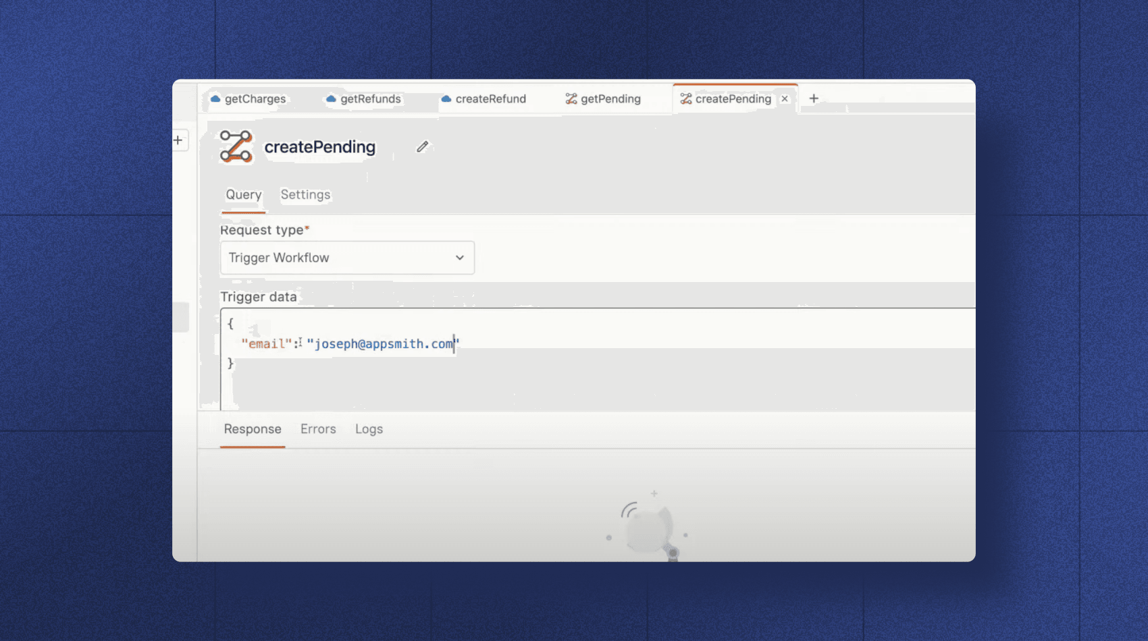Viewport: 1148px width, 641px height.
Task: Click the workflow icon on the createPending tab
Action: point(685,99)
